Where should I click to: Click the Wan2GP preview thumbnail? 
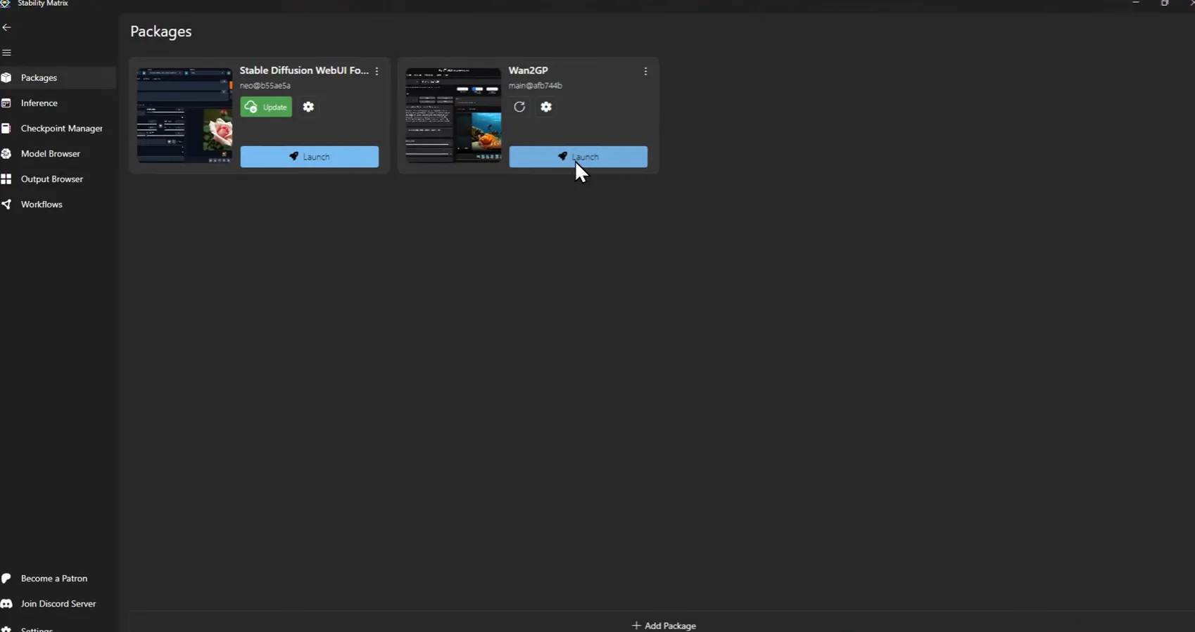453,115
